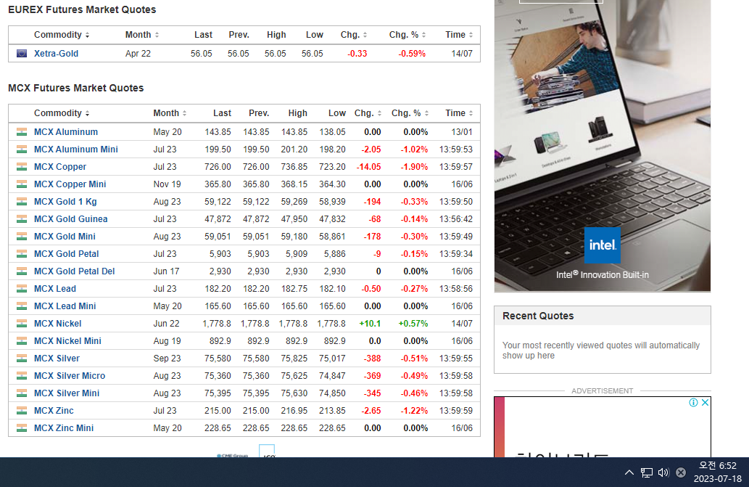This screenshot has width=749, height=487.
Task: Sort MCX table by Chg. column
Action: [368, 113]
